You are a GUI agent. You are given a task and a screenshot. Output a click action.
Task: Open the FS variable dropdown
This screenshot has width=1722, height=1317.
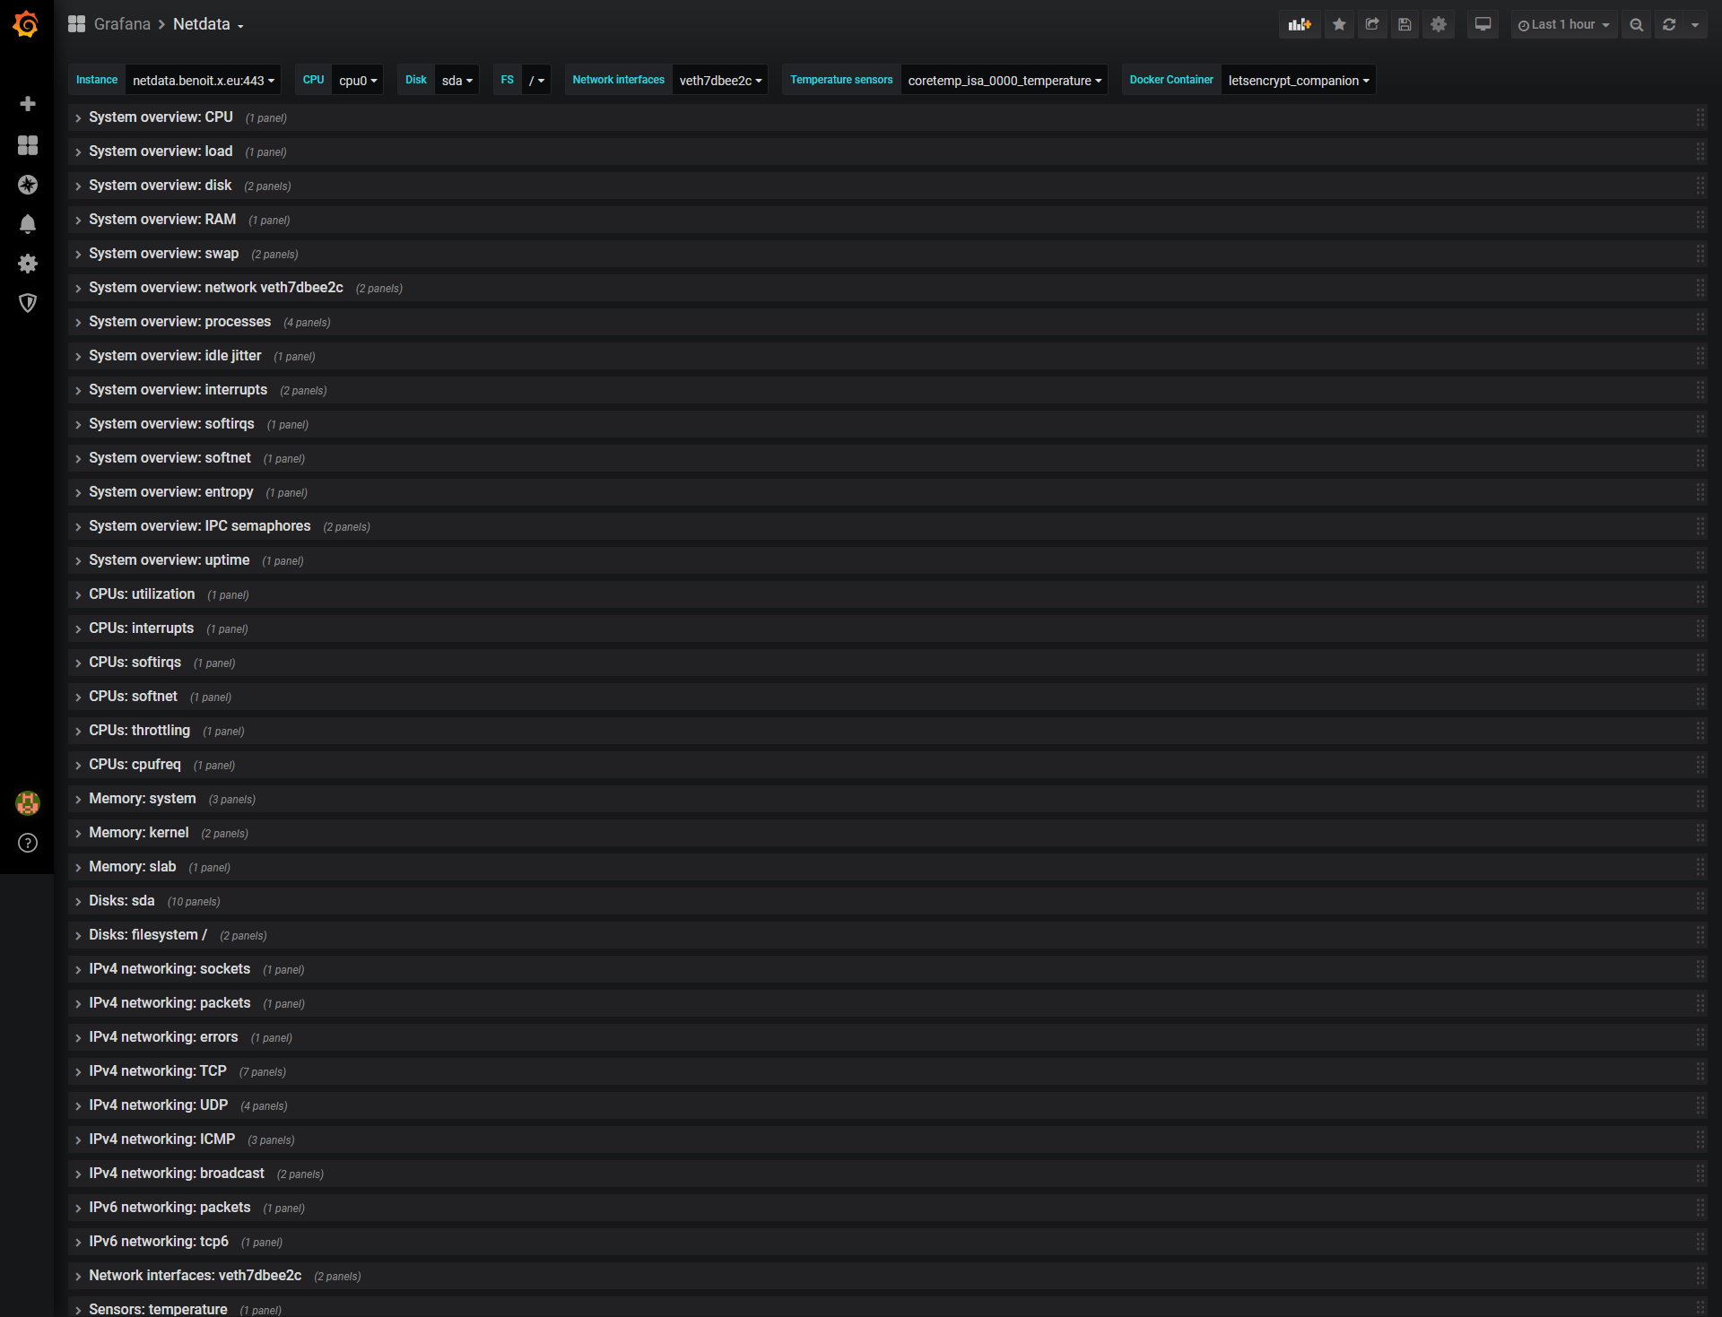[536, 80]
